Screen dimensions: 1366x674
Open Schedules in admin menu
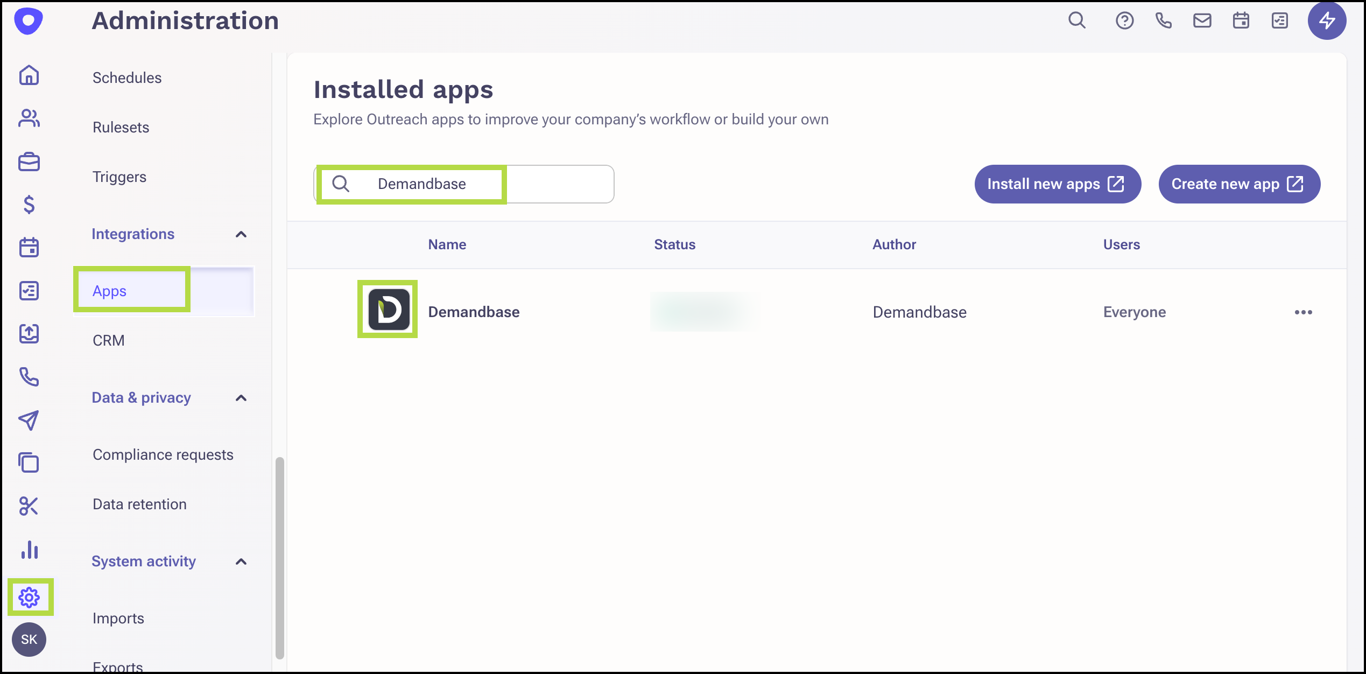pyautogui.click(x=127, y=78)
